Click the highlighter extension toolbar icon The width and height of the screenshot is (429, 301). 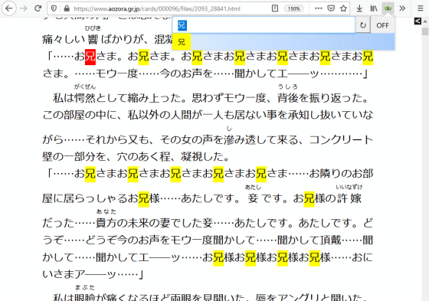click(x=388, y=8)
